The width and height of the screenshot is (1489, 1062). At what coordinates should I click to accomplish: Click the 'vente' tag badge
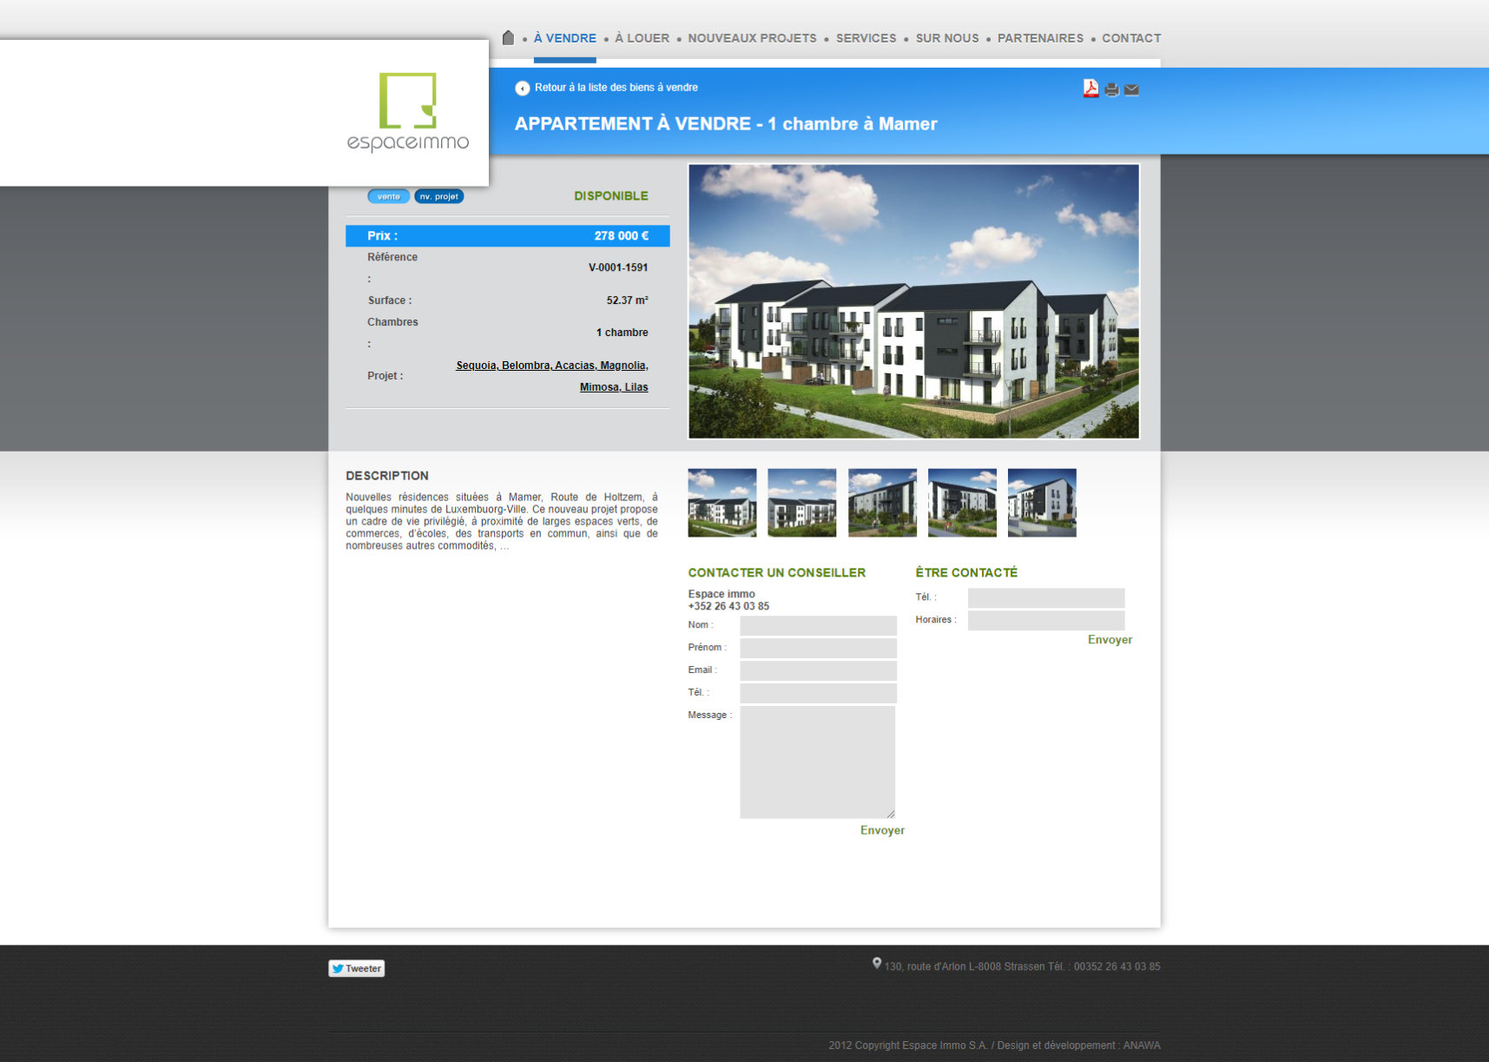coord(388,196)
